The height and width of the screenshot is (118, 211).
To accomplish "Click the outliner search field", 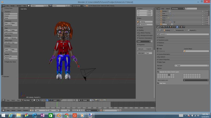I will coord(191,9).
